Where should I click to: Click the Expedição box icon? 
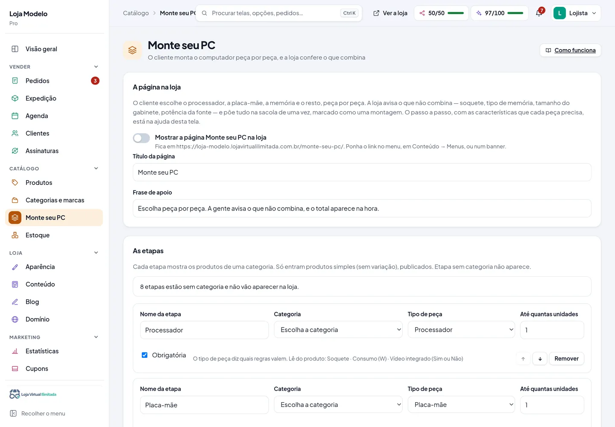(15, 98)
